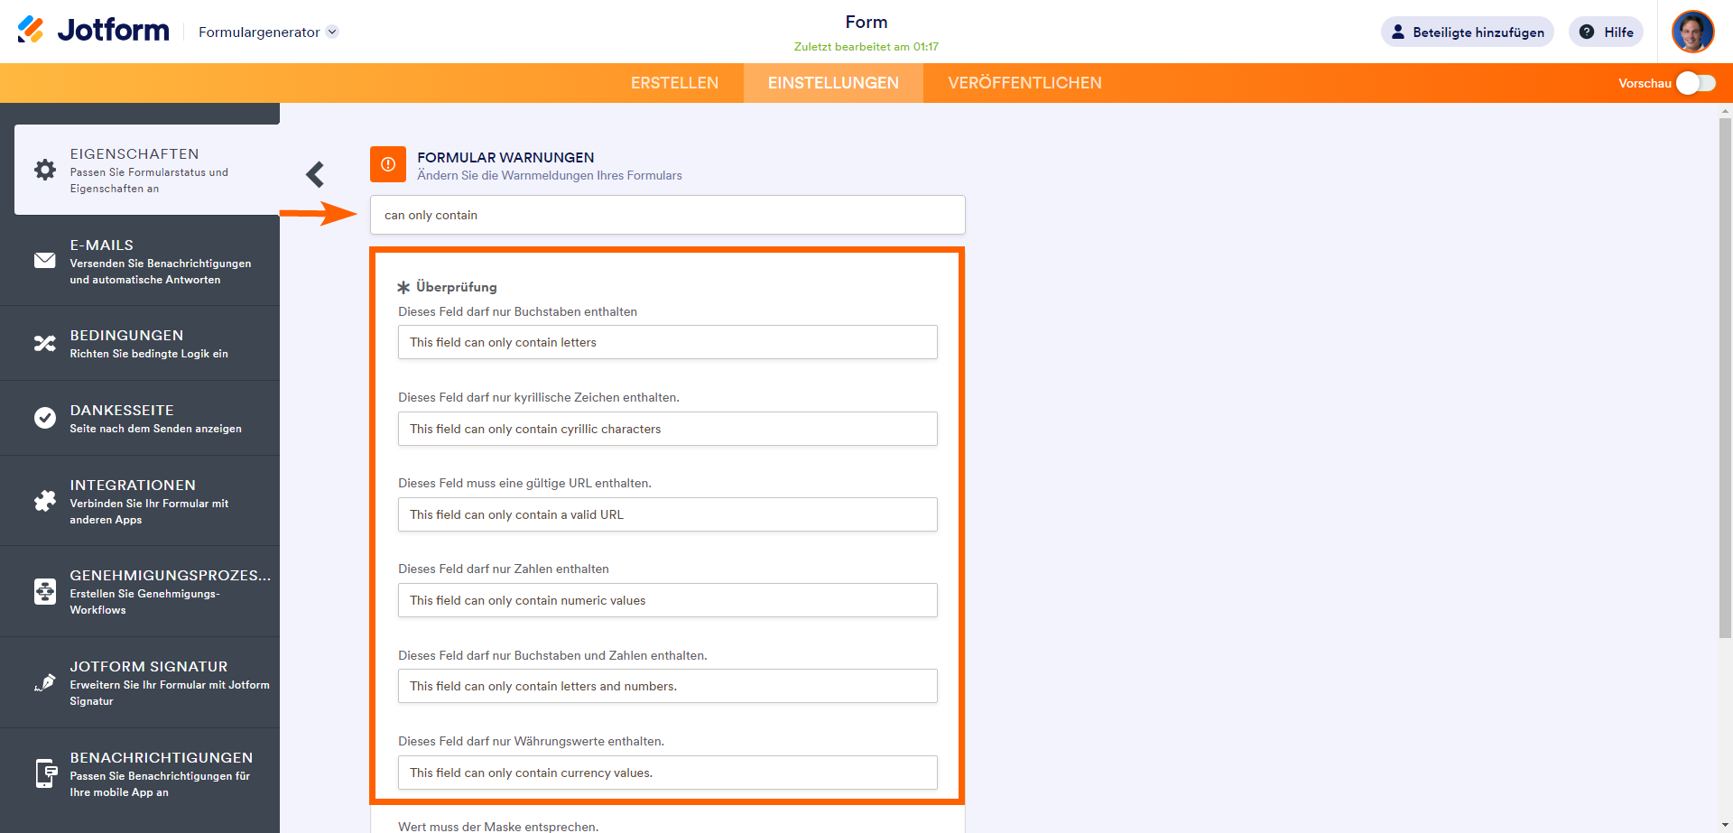Edit the letters and numbers warning field
This screenshot has height=833, width=1733.
coord(667,686)
